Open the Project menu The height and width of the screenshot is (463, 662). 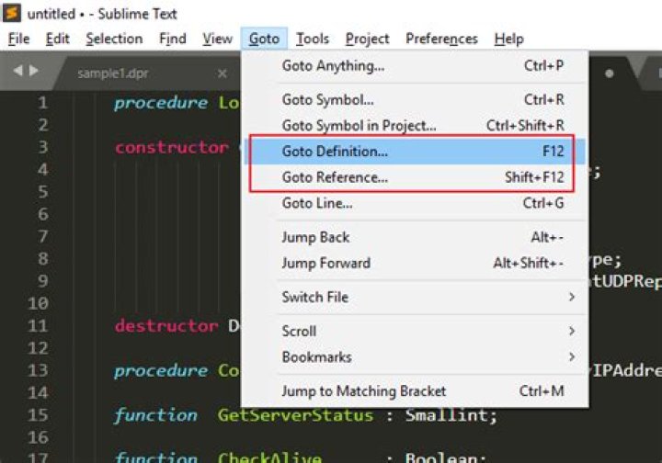click(367, 39)
